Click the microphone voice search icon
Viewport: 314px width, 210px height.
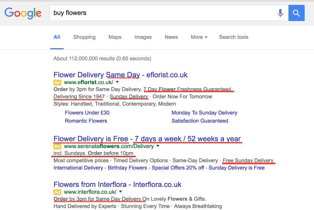tap(280, 13)
